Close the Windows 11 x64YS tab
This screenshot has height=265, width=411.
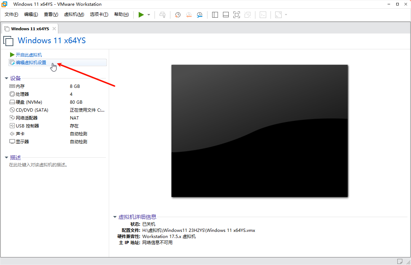[x=54, y=29]
